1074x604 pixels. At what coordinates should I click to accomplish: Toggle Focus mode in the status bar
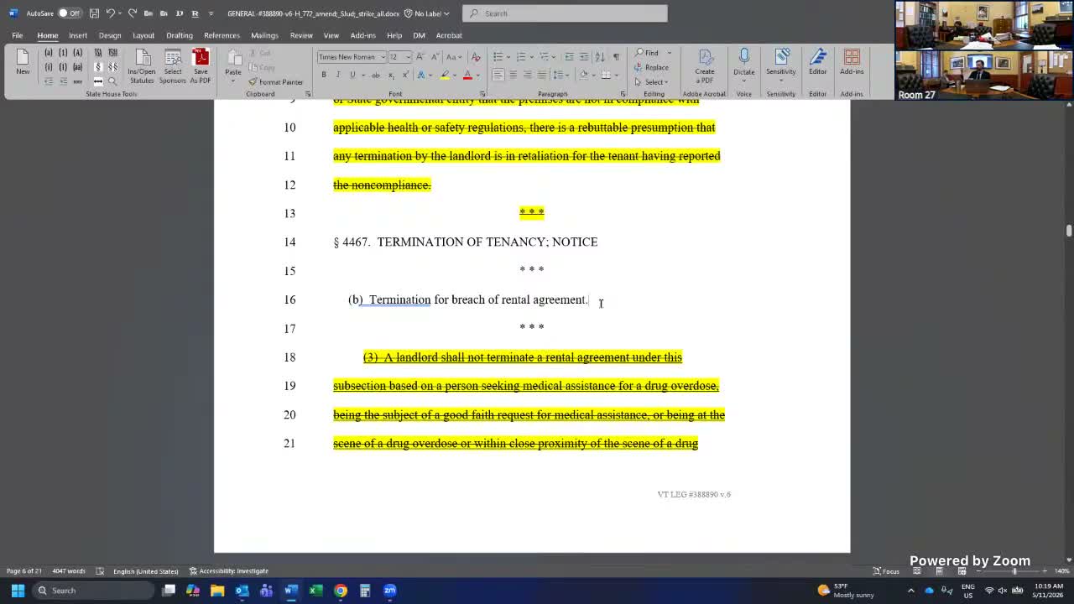(x=886, y=571)
